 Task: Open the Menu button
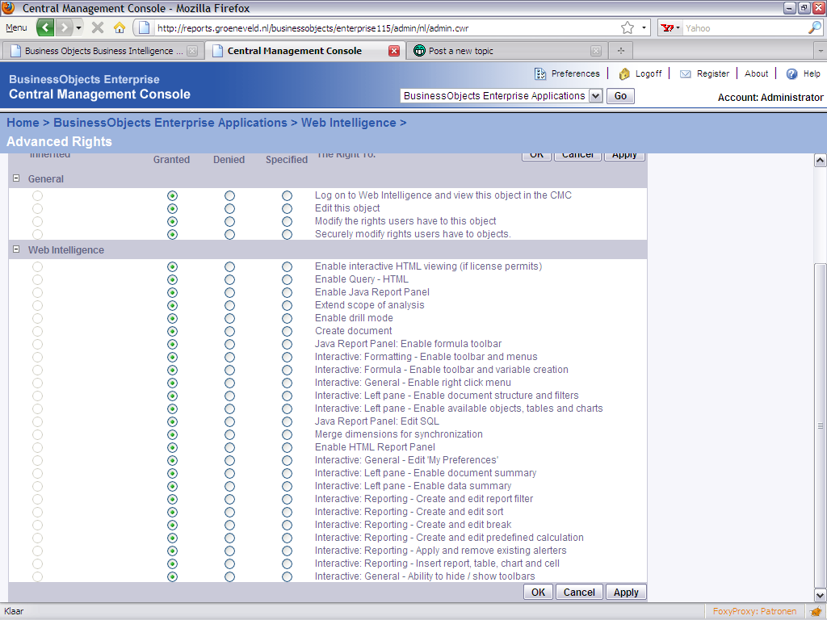coord(16,27)
